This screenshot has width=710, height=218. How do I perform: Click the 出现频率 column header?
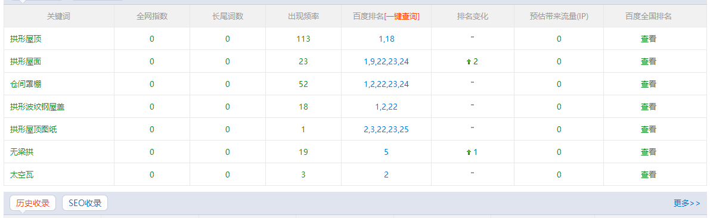click(x=303, y=16)
